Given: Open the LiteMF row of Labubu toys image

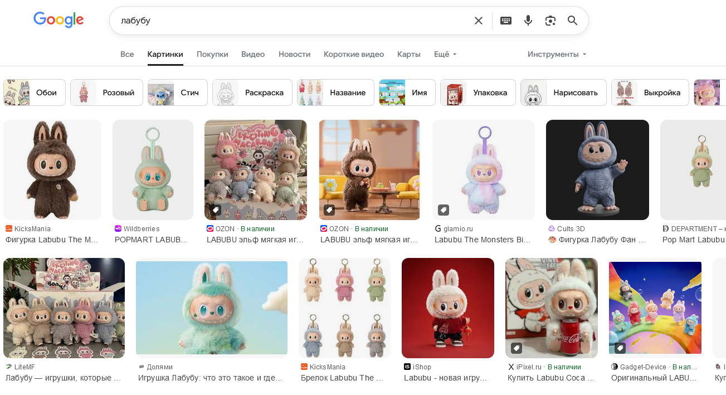Looking at the screenshot, I should (64, 308).
